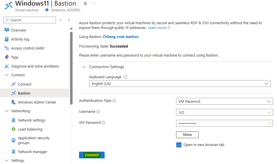The height and width of the screenshot is (164, 277).
Task: Click the Authentication Type info icon
Action: tap(114, 101)
